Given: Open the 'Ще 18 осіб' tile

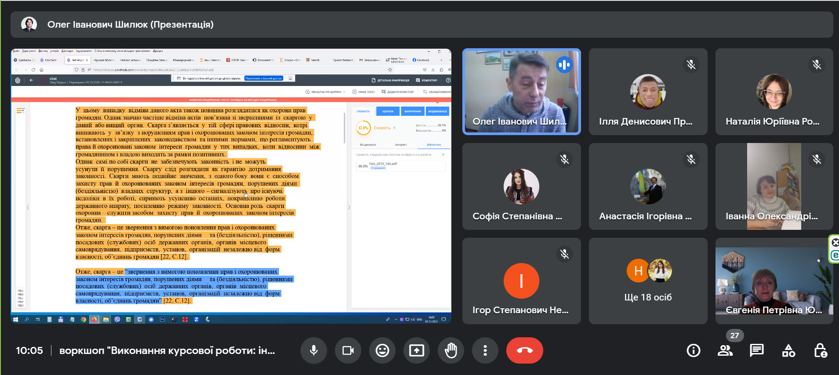Looking at the screenshot, I should coord(648,281).
